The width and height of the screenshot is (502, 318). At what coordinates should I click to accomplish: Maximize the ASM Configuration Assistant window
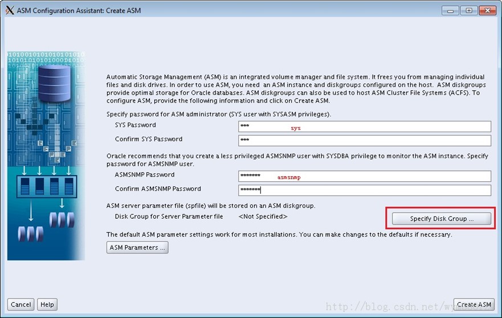click(469, 11)
